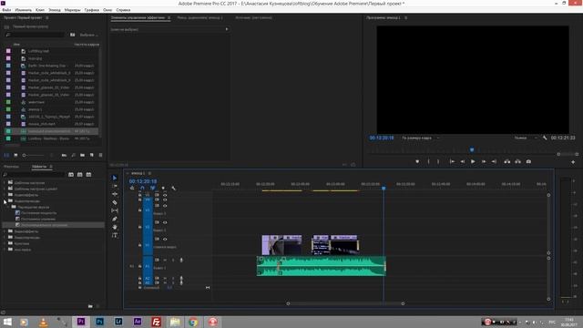
Task: Filter Accelerated Effects in Effects panel
Action: coord(71,174)
